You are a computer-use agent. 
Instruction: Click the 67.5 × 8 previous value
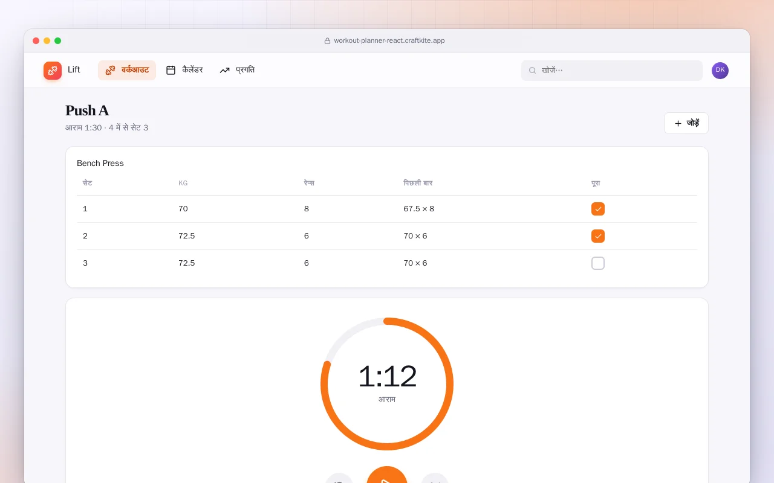419,209
